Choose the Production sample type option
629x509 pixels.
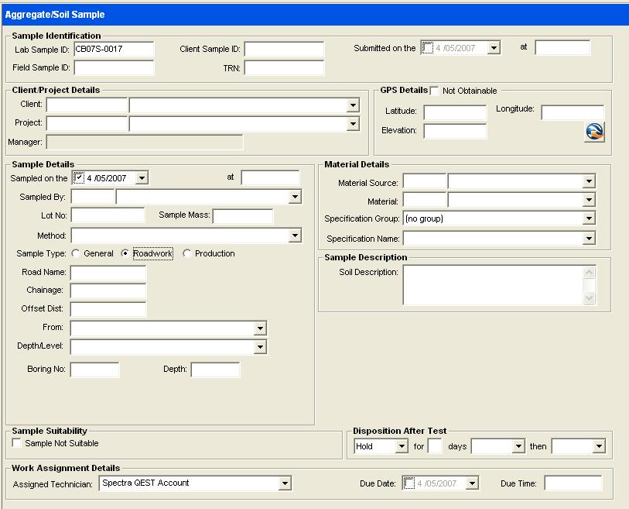tap(187, 253)
